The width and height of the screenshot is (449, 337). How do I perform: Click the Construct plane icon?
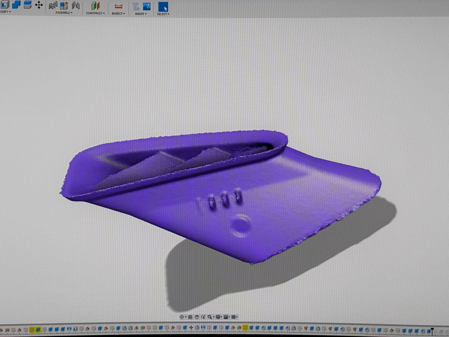coord(95,6)
